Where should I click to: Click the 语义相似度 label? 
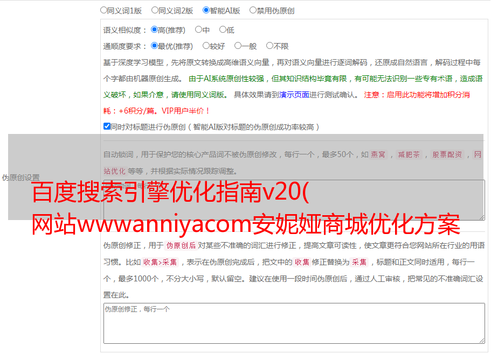coord(125,30)
